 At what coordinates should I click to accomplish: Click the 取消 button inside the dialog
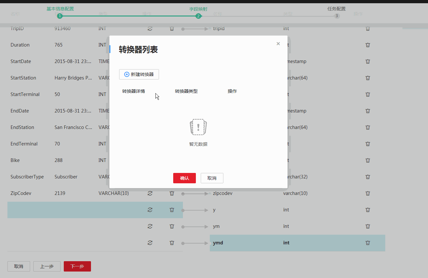[x=212, y=178]
